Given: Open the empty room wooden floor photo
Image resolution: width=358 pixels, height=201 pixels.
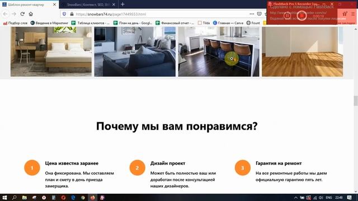Looking at the screenshot, I should coord(302,51).
